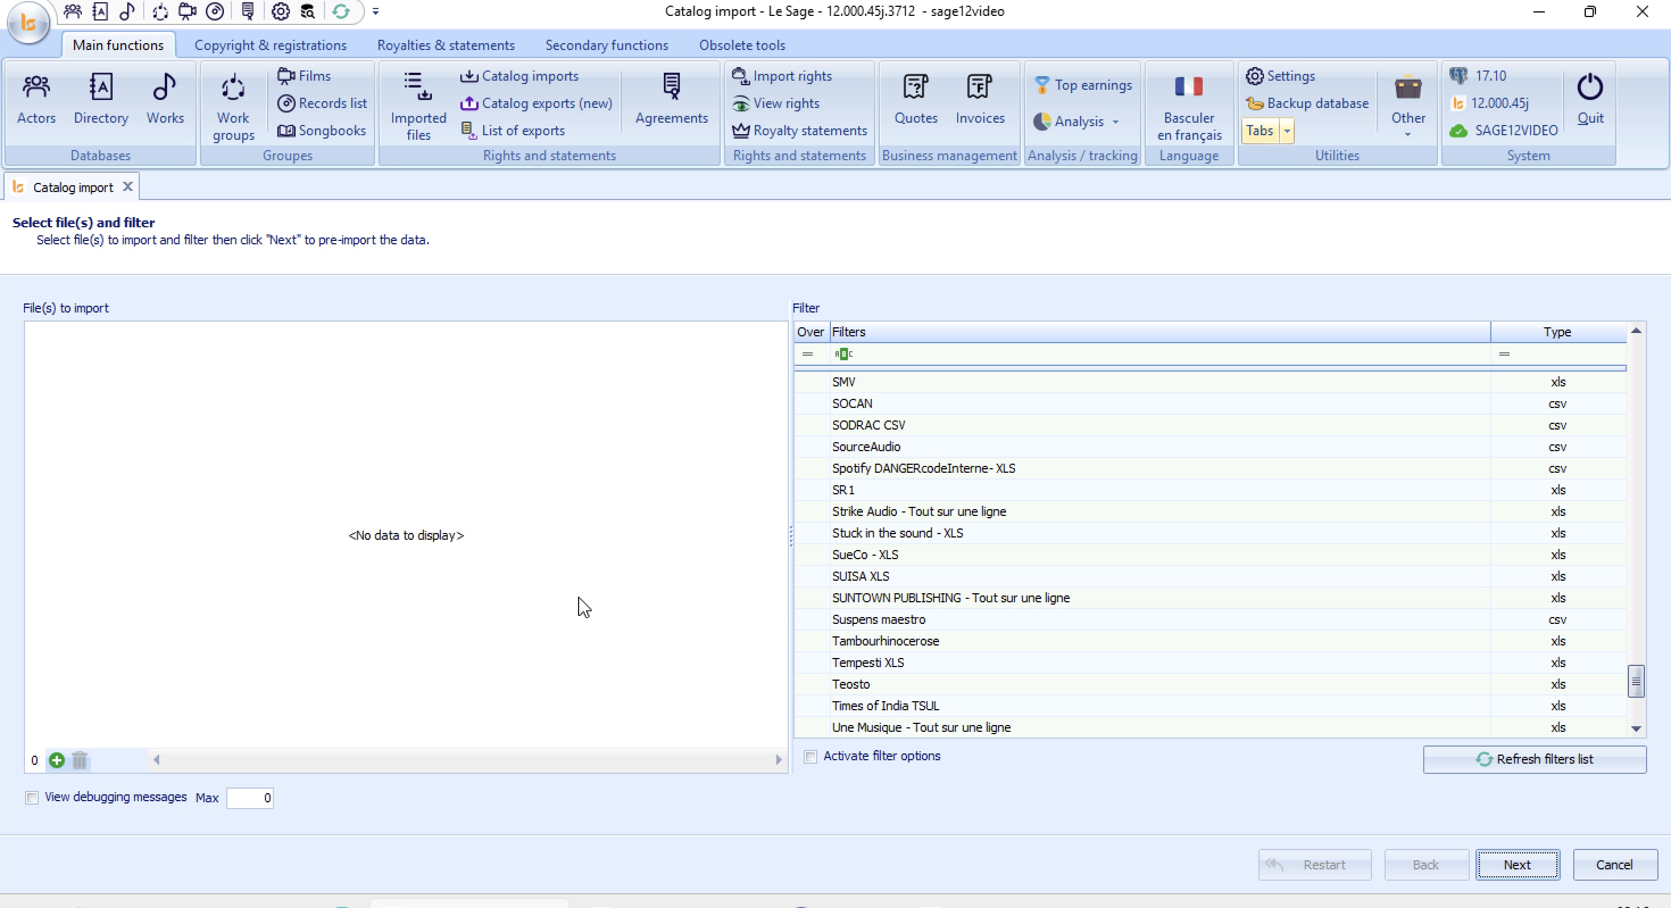Click the filter list vertical scrollbar thumb
Screen dimensions: 1671x908
(1636, 681)
